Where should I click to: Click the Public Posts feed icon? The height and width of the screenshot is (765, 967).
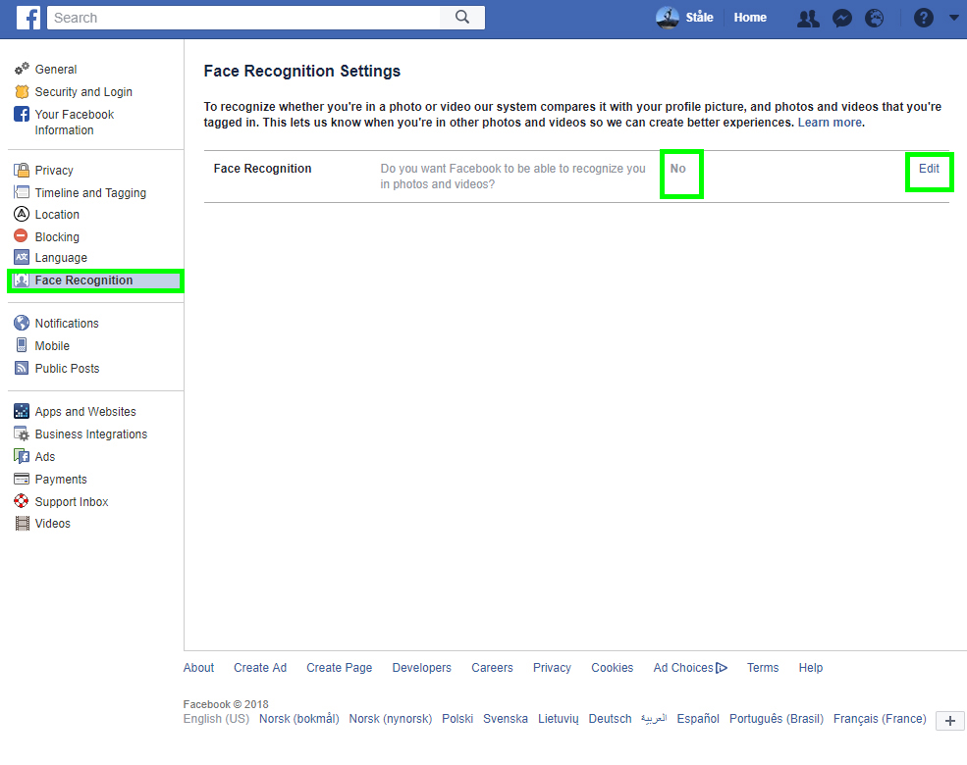pos(22,368)
